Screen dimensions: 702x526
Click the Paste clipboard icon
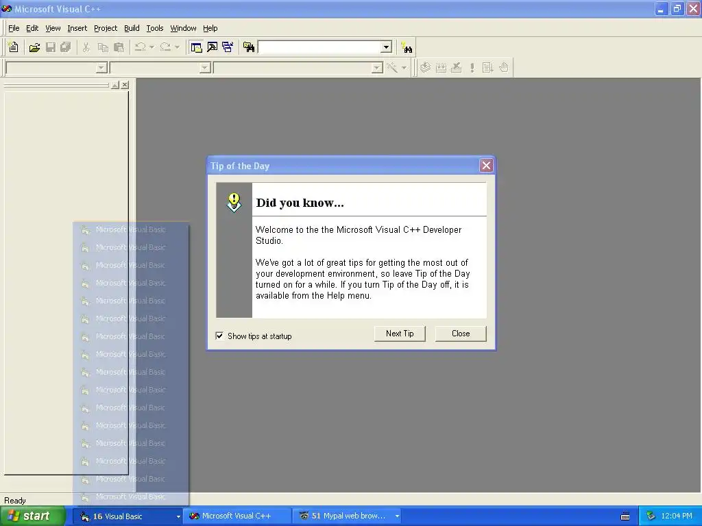(119, 47)
